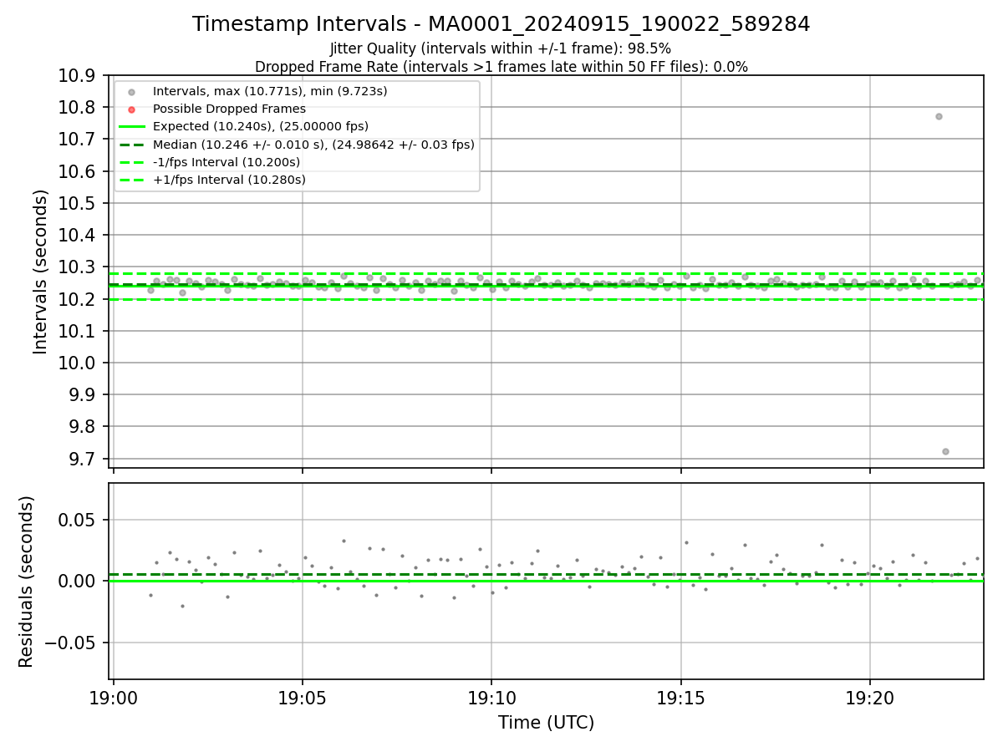Click the red marker icon in the legend
This screenshot has height=752, width=1003.
tap(131, 109)
